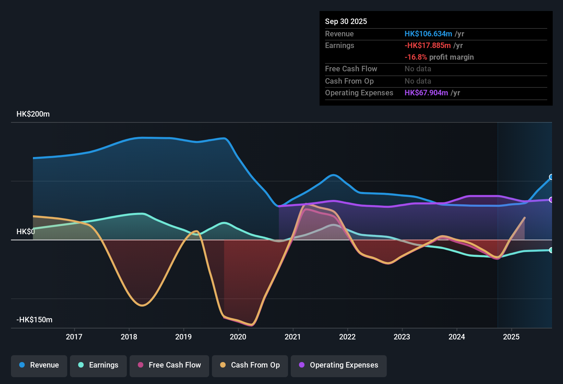
Task: Click the blue Revenue legend dot
Action: click(22, 365)
